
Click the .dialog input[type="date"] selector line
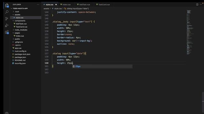pos(69,54)
